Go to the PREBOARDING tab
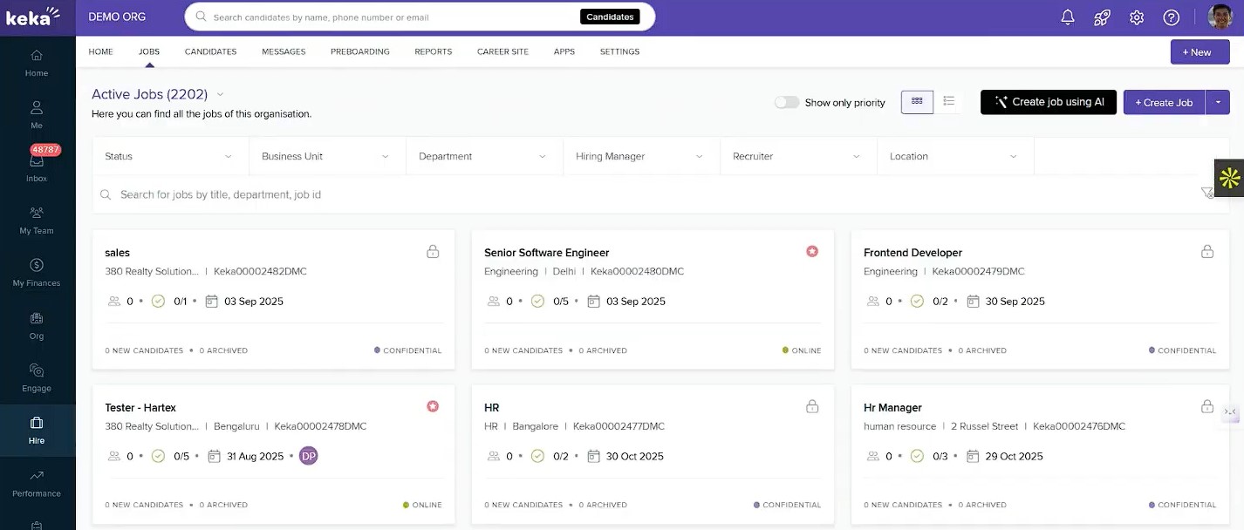This screenshot has height=530, width=1244. 359,51
